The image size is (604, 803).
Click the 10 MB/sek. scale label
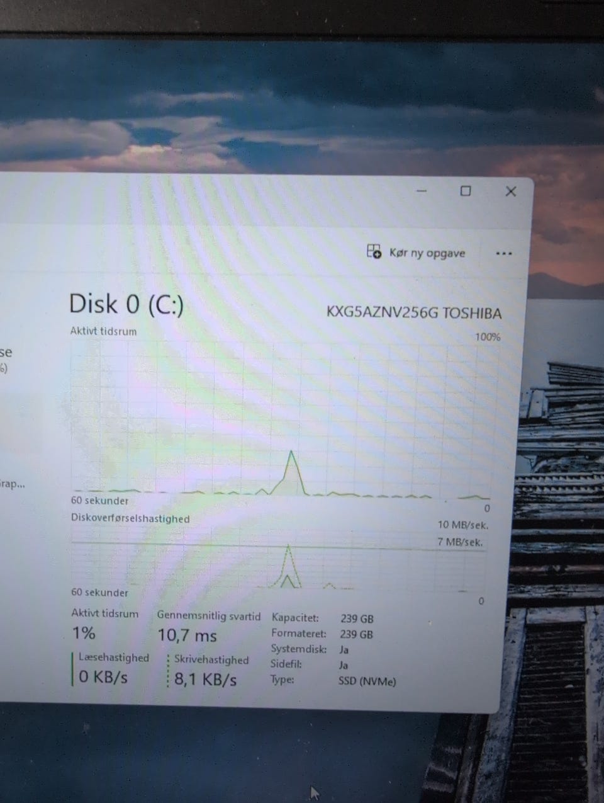pyautogui.click(x=463, y=525)
